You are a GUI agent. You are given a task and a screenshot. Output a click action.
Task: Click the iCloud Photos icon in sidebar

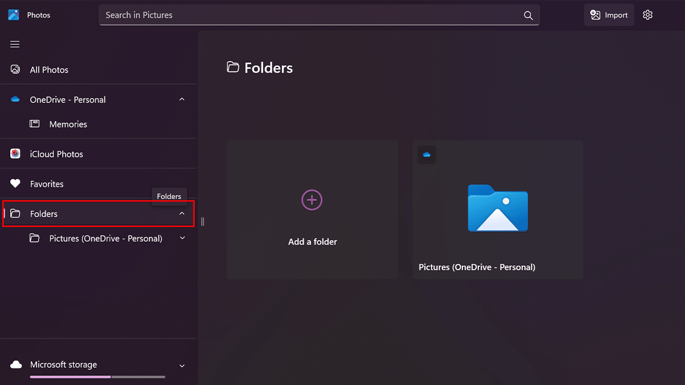point(15,154)
